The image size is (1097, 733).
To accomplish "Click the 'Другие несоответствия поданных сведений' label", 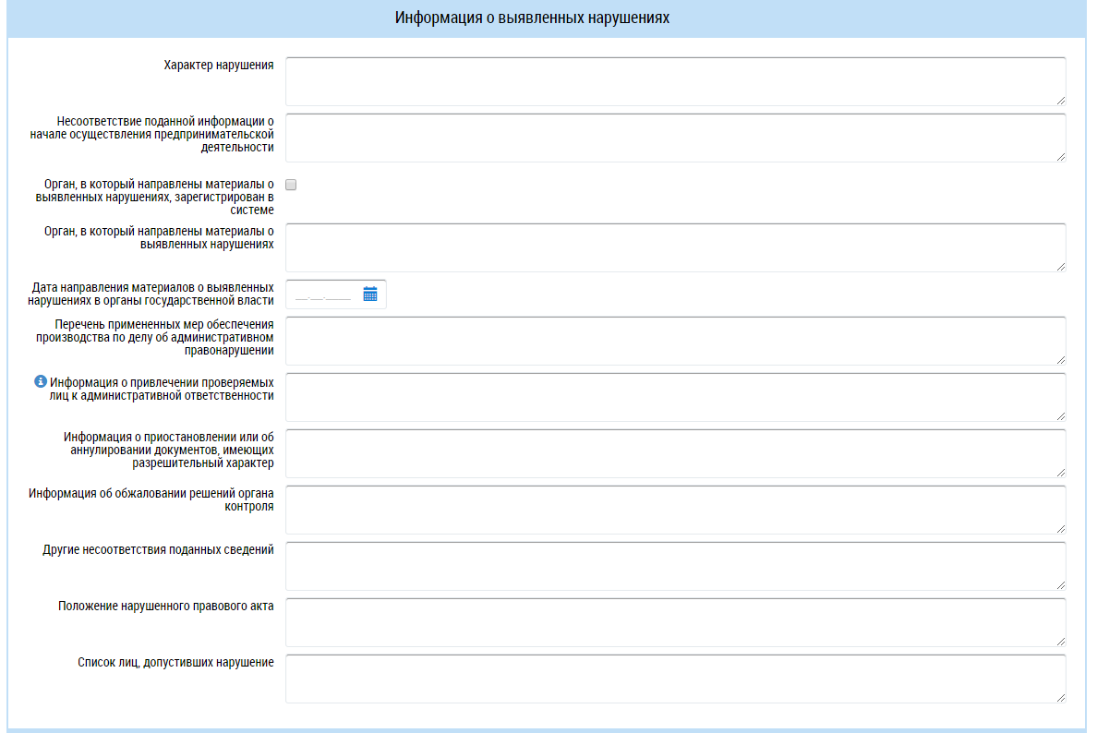I will [158, 550].
